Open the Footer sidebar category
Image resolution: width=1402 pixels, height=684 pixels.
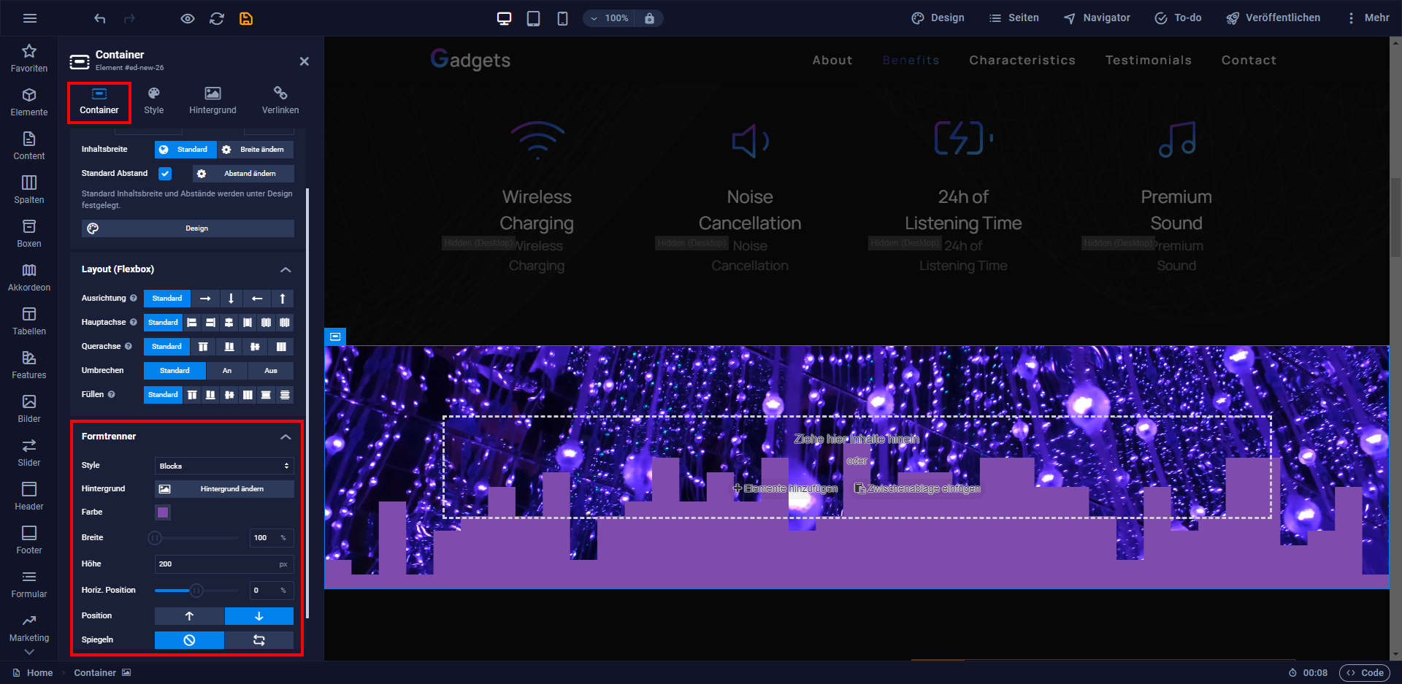coord(29,540)
